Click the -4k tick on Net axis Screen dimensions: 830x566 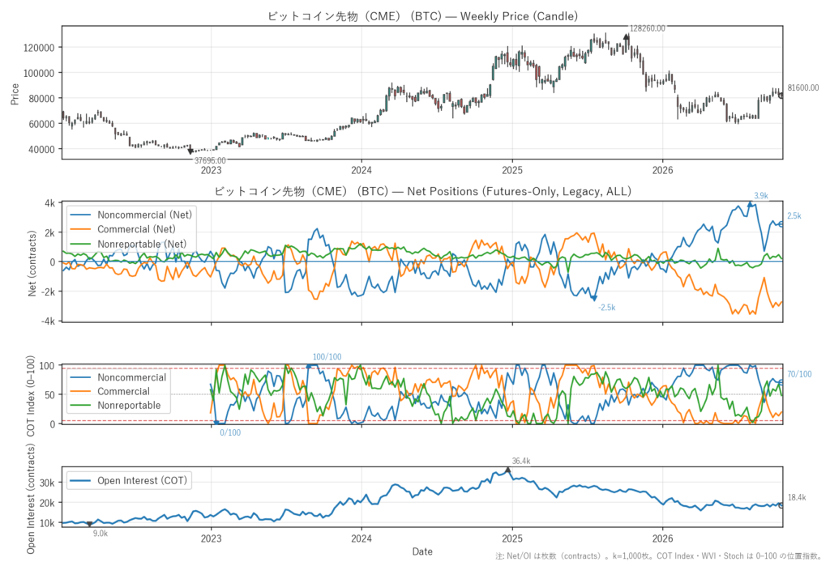48,321
